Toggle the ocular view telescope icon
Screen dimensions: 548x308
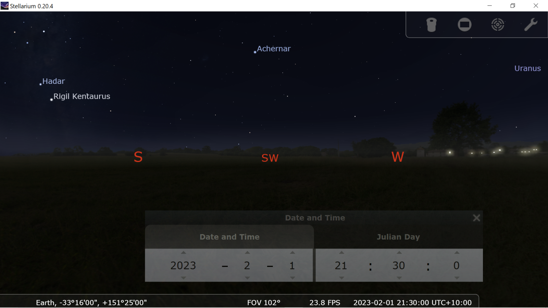click(x=431, y=25)
